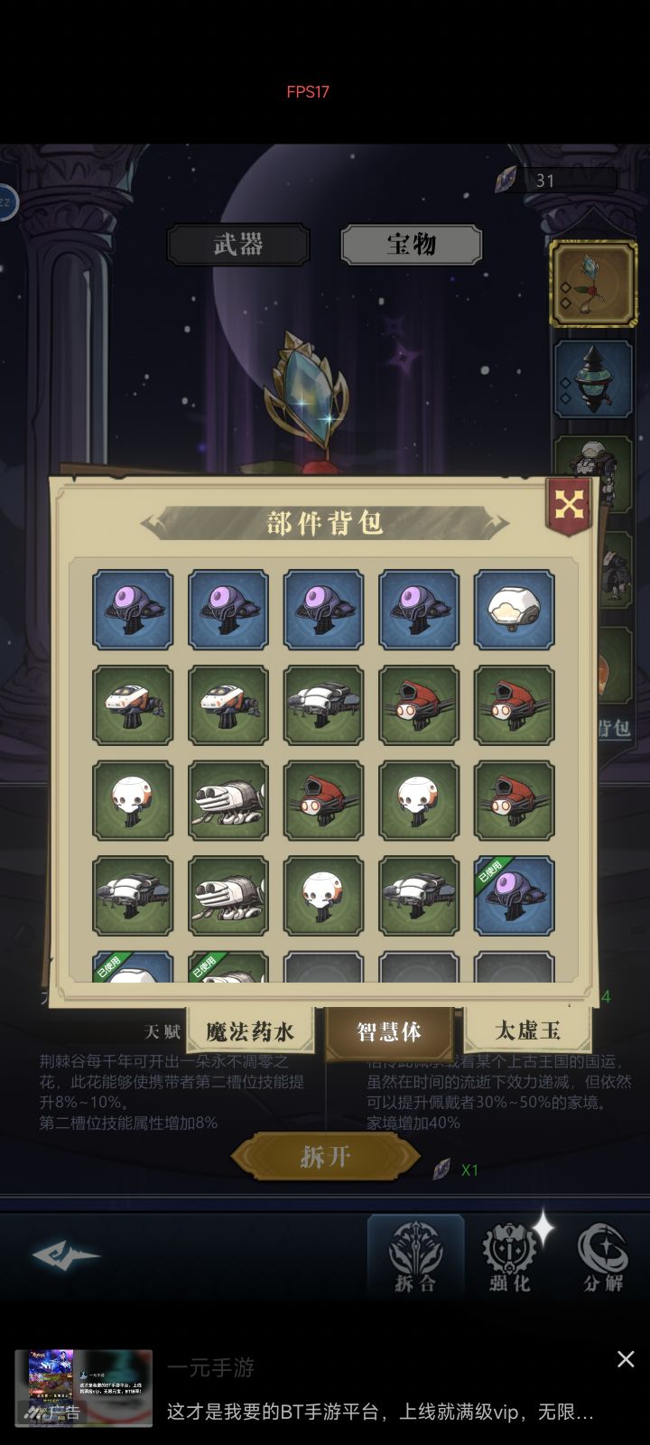Select the 智慧体 tab

pos(389,1032)
